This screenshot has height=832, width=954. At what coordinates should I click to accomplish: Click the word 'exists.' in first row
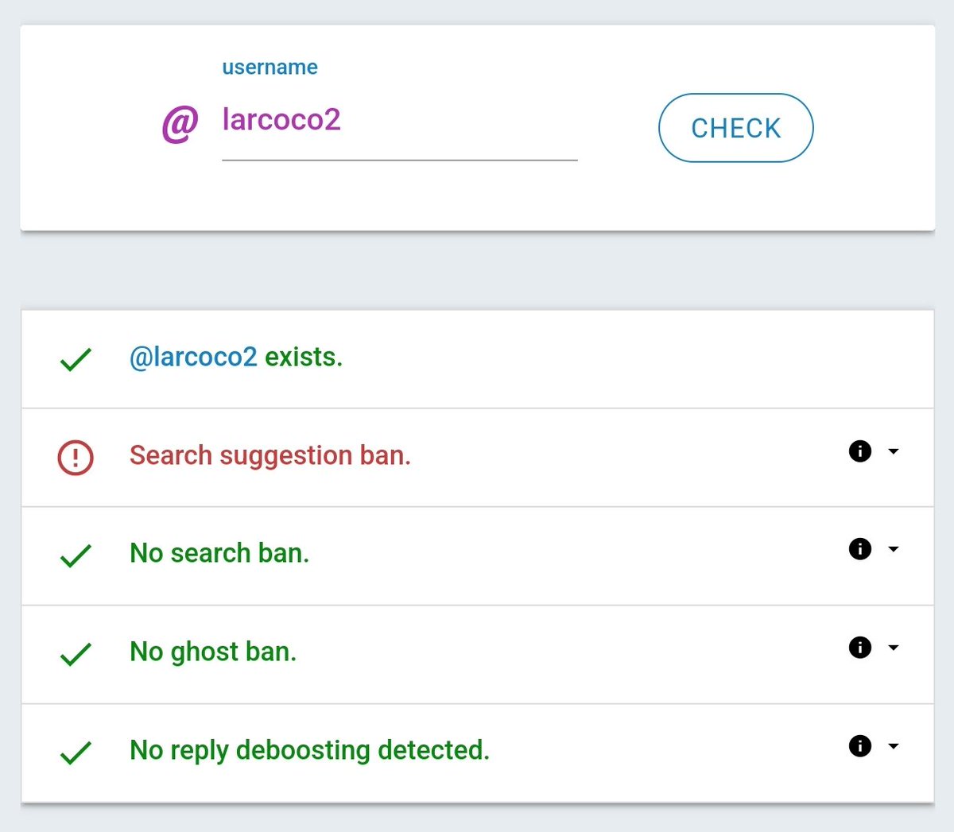304,358
